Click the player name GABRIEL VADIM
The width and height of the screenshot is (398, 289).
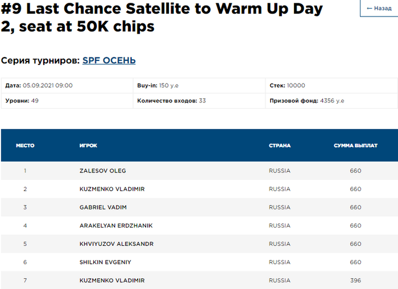click(103, 207)
